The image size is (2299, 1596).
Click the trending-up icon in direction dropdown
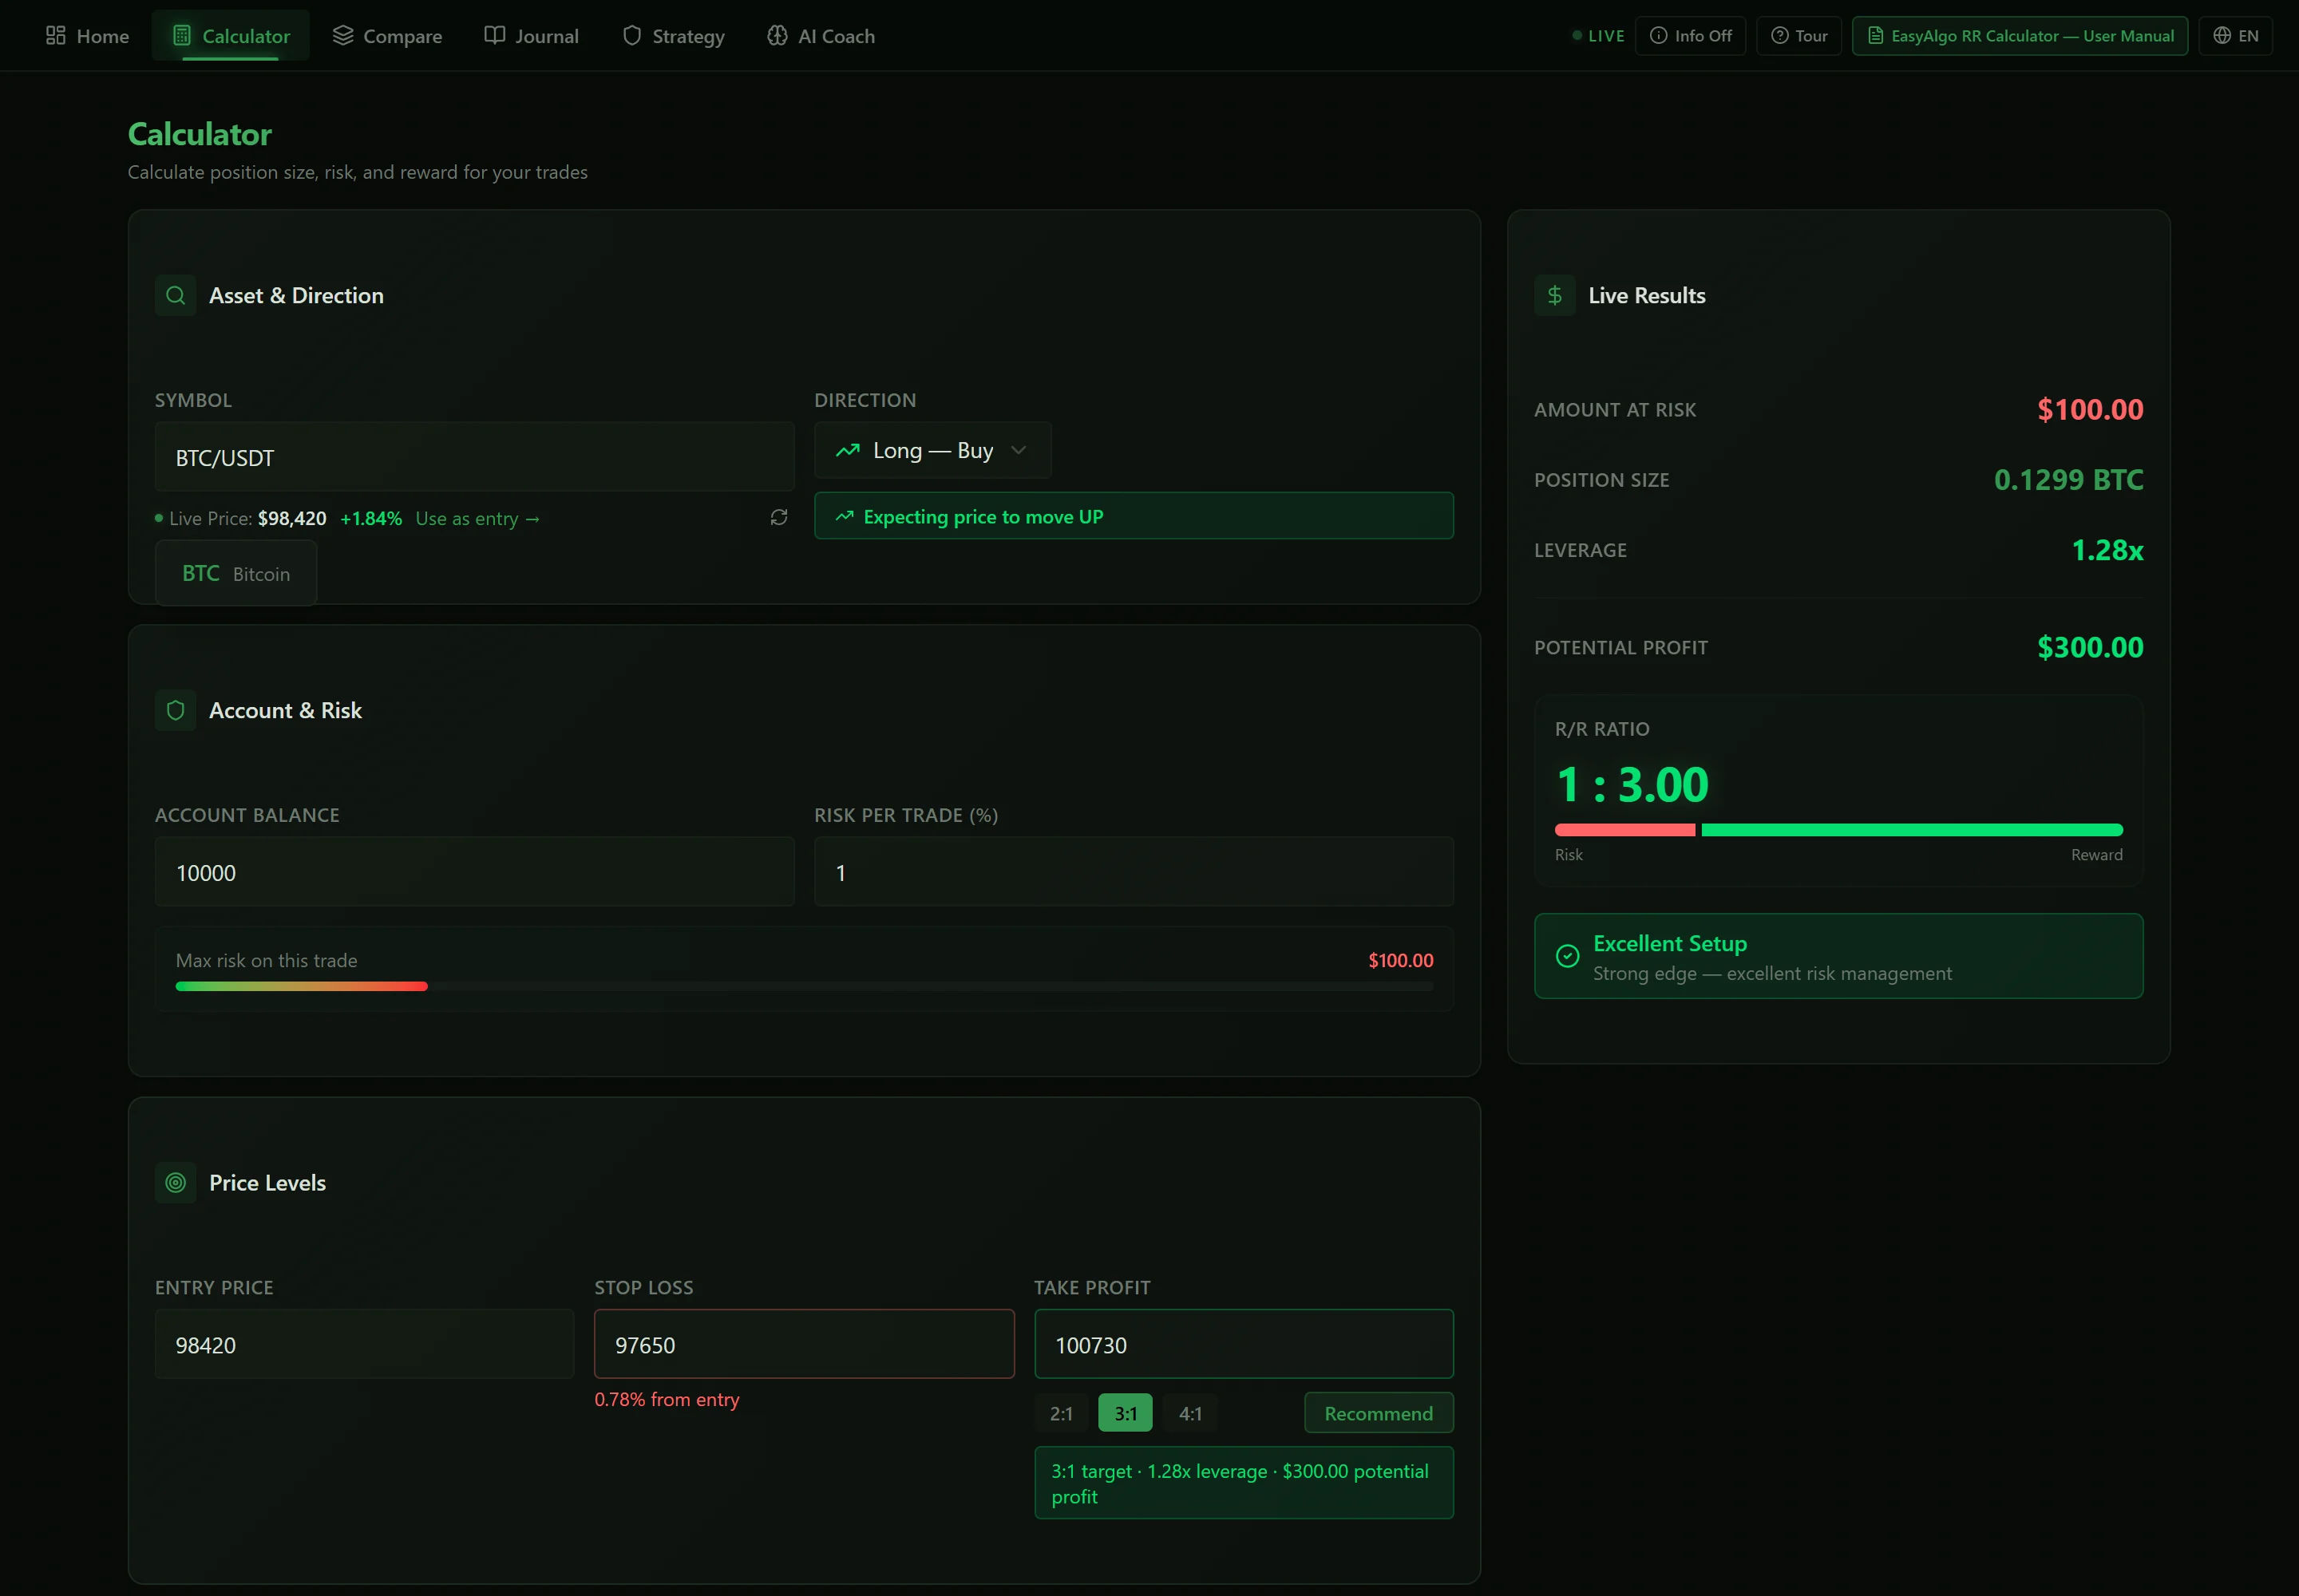click(x=848, y=450)
